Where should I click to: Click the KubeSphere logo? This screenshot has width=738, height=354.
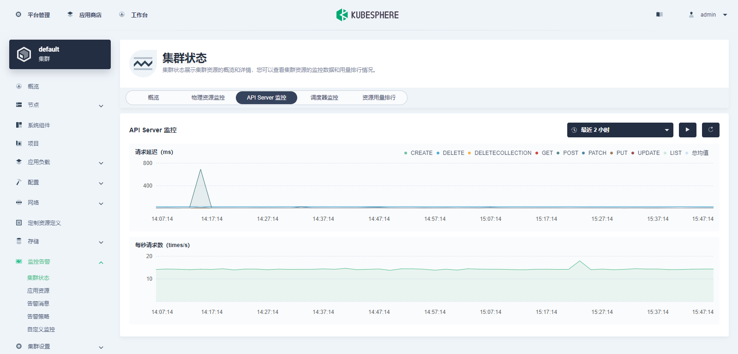pos(367,15)
